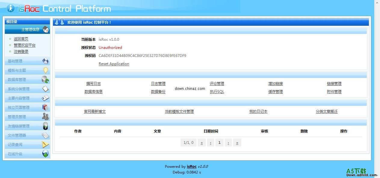Open the 撰写日志 shortcut link
380x178 pixels.
point(94,84)
